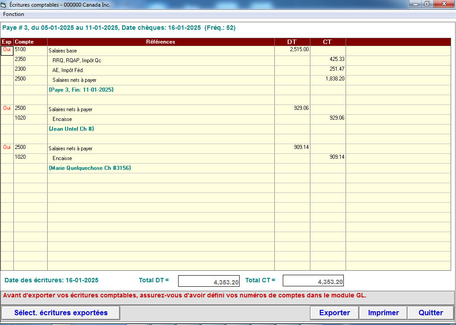
Task: Select the CT column header
Action: point(327,42)
